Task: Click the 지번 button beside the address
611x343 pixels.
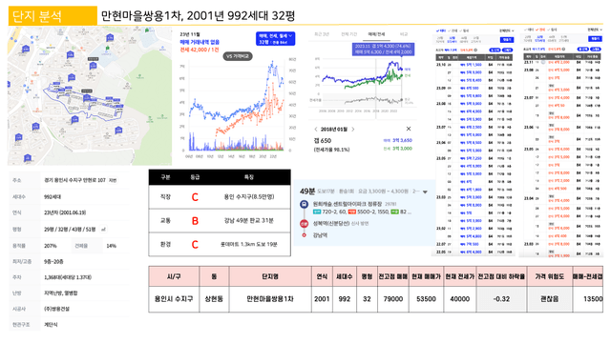Action: click(113, 180)
